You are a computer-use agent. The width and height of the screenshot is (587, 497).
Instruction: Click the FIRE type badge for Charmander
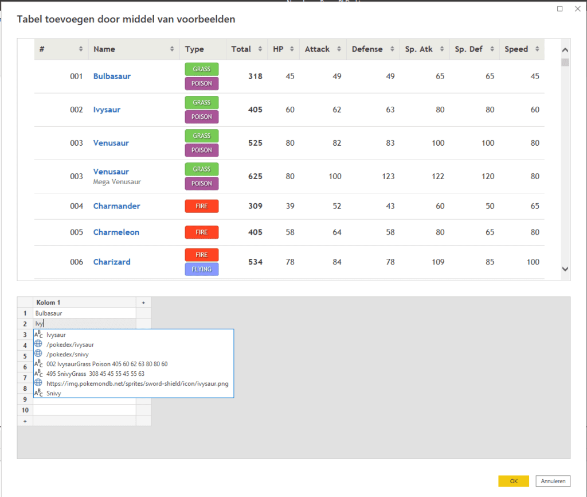202,206
